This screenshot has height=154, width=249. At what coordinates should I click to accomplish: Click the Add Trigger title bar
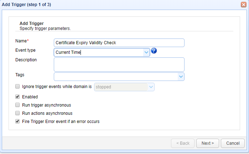107,4
